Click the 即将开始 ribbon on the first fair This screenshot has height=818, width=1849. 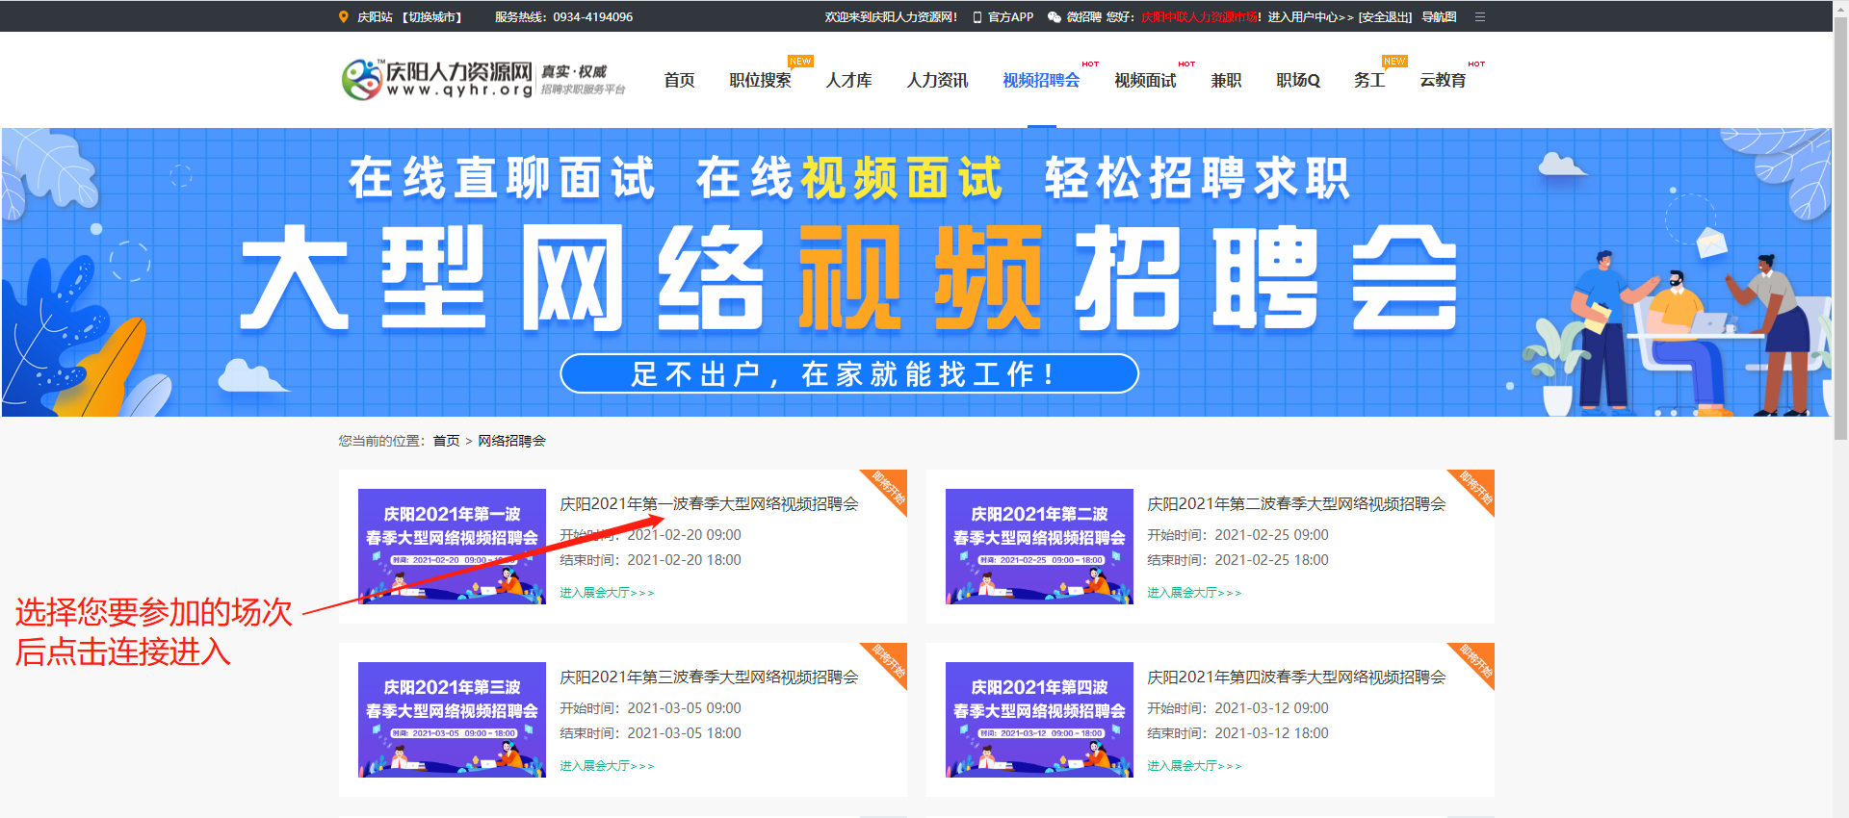coord(889,487)
